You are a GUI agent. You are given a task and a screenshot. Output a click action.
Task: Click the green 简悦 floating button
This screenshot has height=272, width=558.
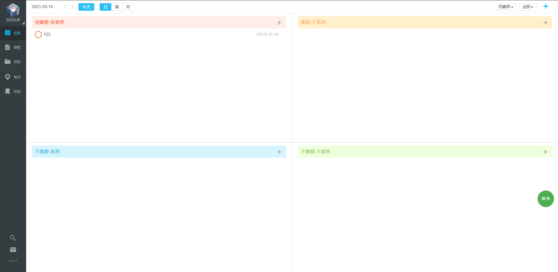coord(546,199)
